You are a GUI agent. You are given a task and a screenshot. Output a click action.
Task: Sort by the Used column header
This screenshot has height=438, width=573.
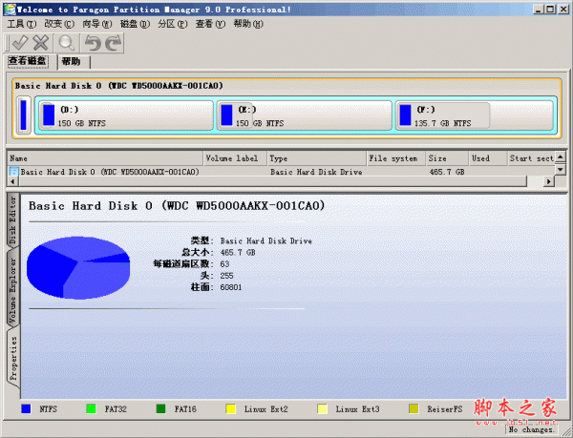[488, 158]
